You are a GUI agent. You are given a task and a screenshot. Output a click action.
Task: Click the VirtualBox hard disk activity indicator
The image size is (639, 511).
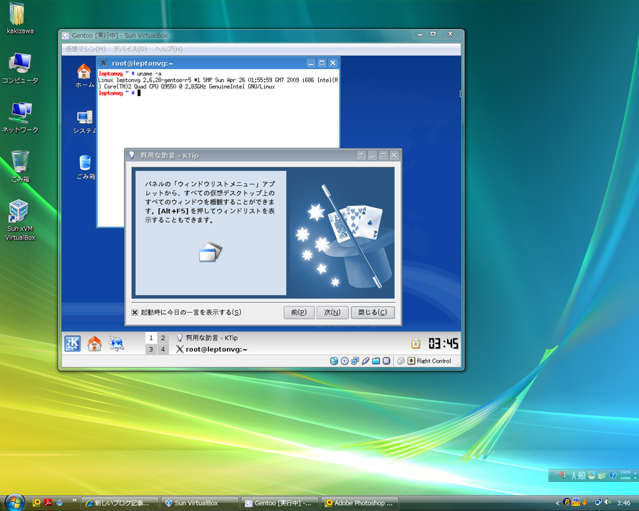pyautogui.click(x=334, y=361)
